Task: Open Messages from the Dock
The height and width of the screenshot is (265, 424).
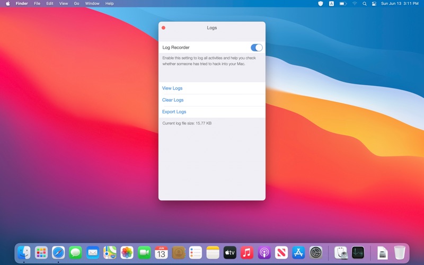Action: coord(75,253)
